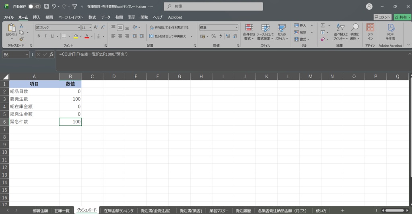Open 検索と選択 find and select
This screenshot has height=214, width=412.
pos(354,32)
